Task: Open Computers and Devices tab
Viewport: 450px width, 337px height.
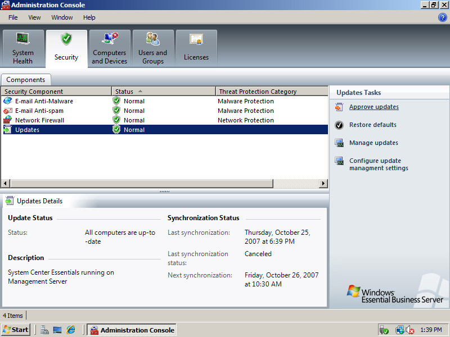Action: (x=110, y=49)
